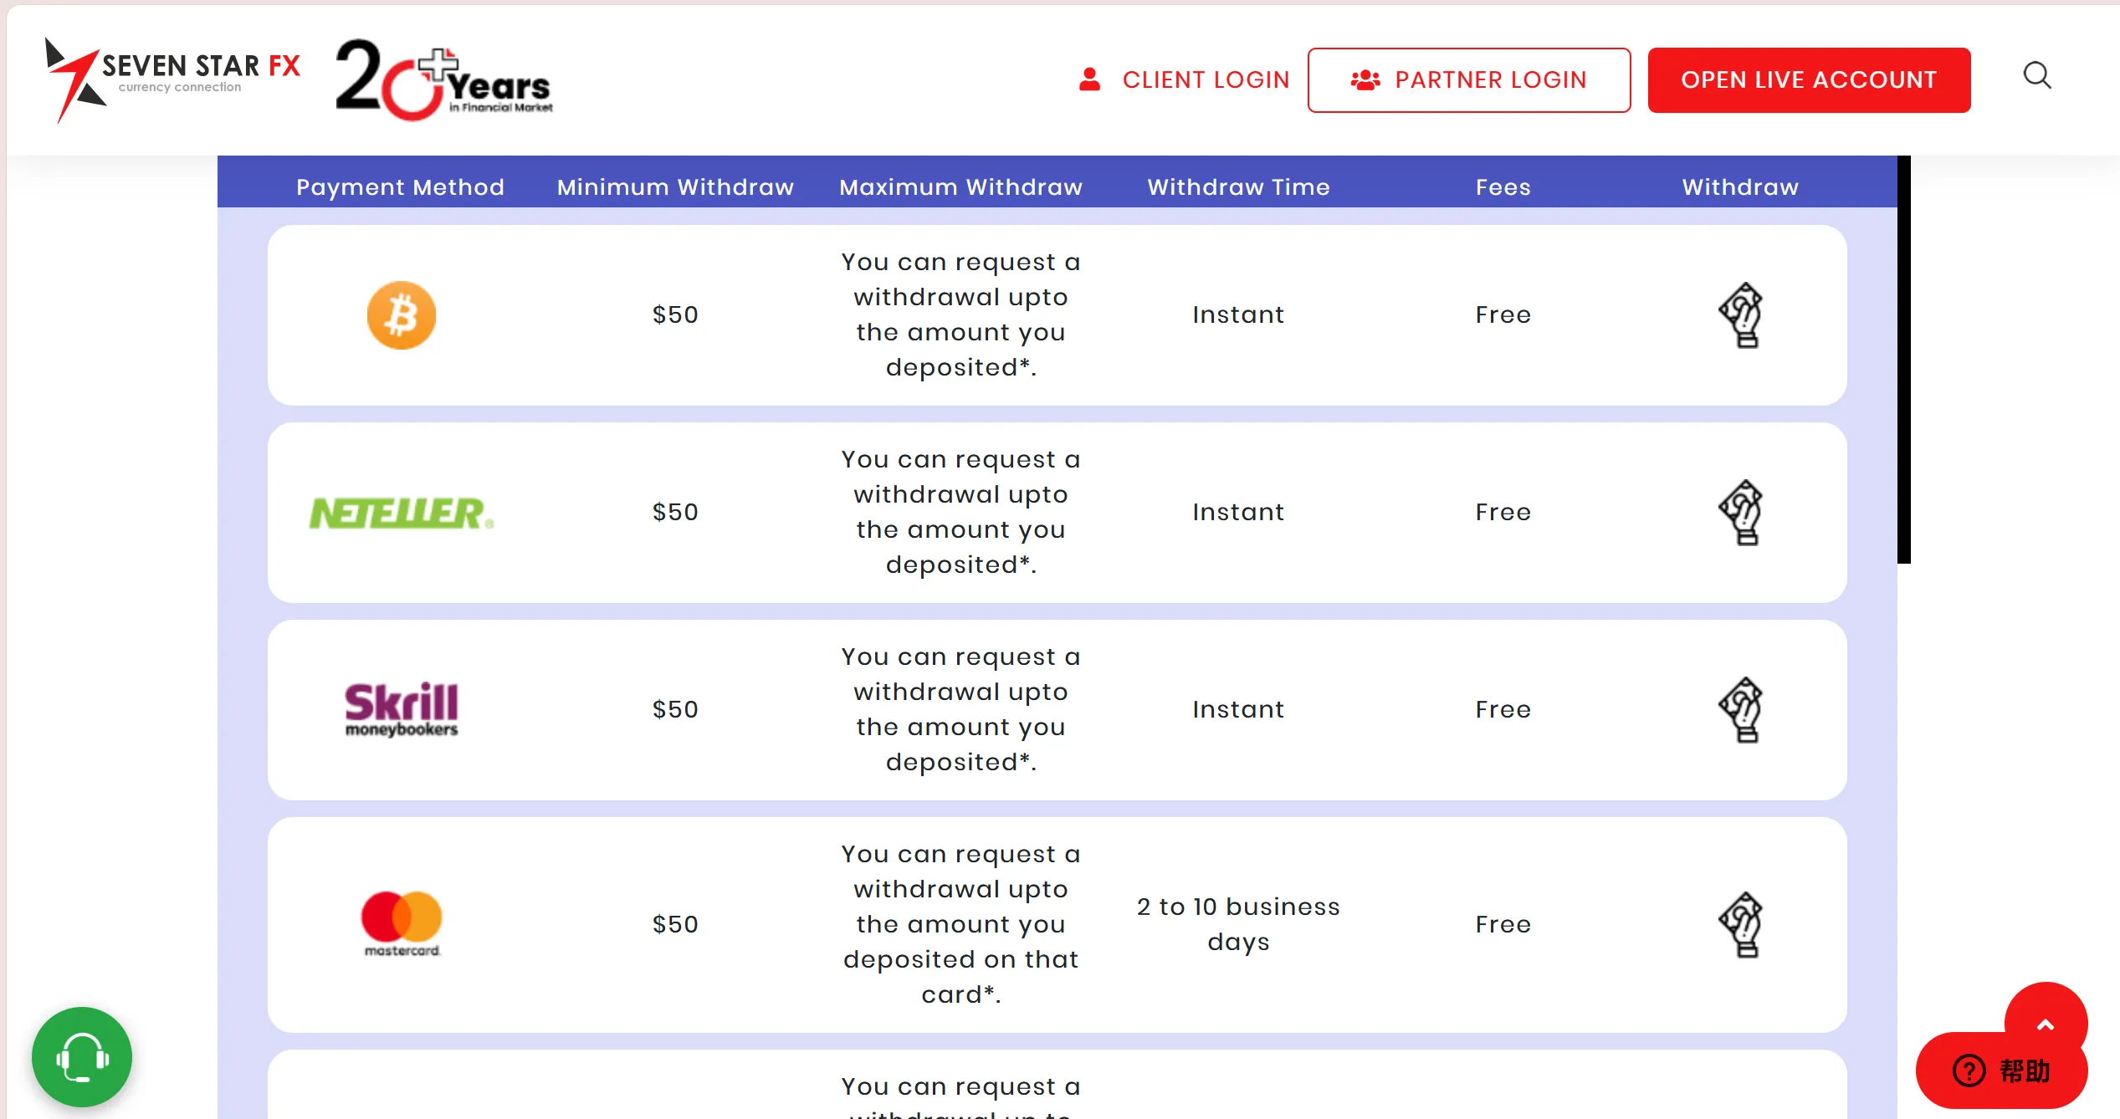Open the Seven Star FX logo homepage
Viewport: 2120px width, 1119px height.
[x=172, y=79]
